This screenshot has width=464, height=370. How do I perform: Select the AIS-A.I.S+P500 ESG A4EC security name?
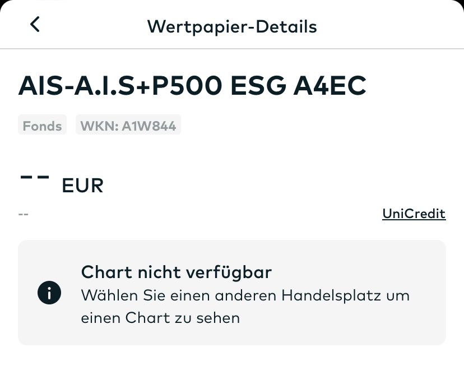pyautogui.click(x=193, y=86)
